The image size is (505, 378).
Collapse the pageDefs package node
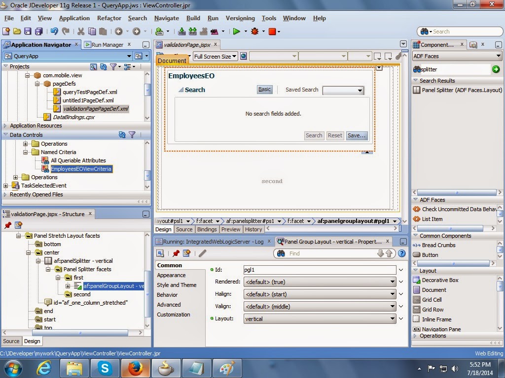[x=37, y=84]
